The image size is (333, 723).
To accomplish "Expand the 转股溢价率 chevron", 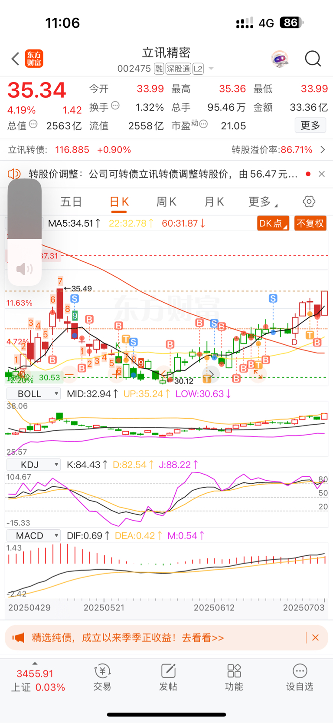I will tap(323, 150).
